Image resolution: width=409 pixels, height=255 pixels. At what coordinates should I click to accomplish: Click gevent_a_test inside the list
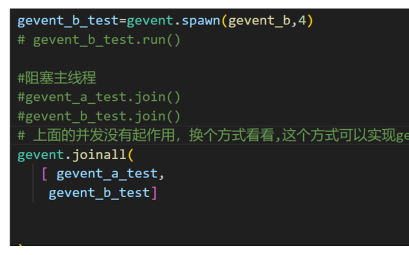click(107, 174)
